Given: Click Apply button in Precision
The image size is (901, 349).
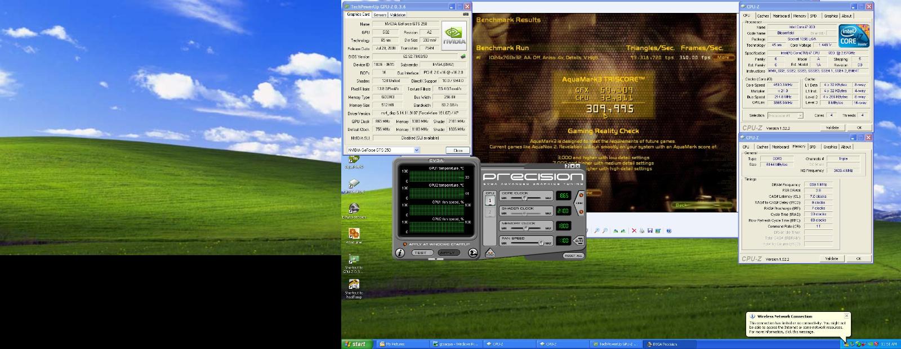Looking at the screenshot, I should (x=449, y=253).
